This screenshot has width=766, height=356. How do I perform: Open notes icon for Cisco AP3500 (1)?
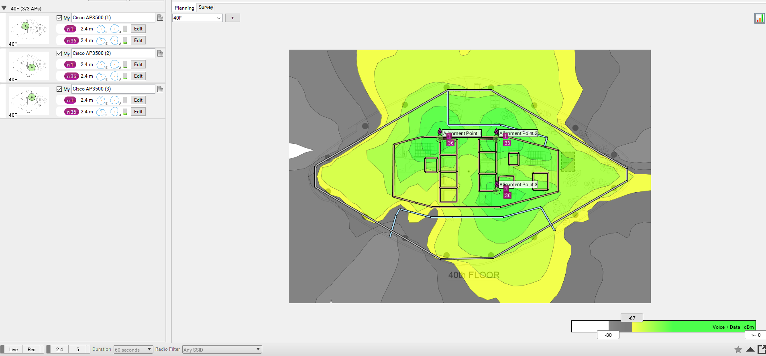coord(160,18)
